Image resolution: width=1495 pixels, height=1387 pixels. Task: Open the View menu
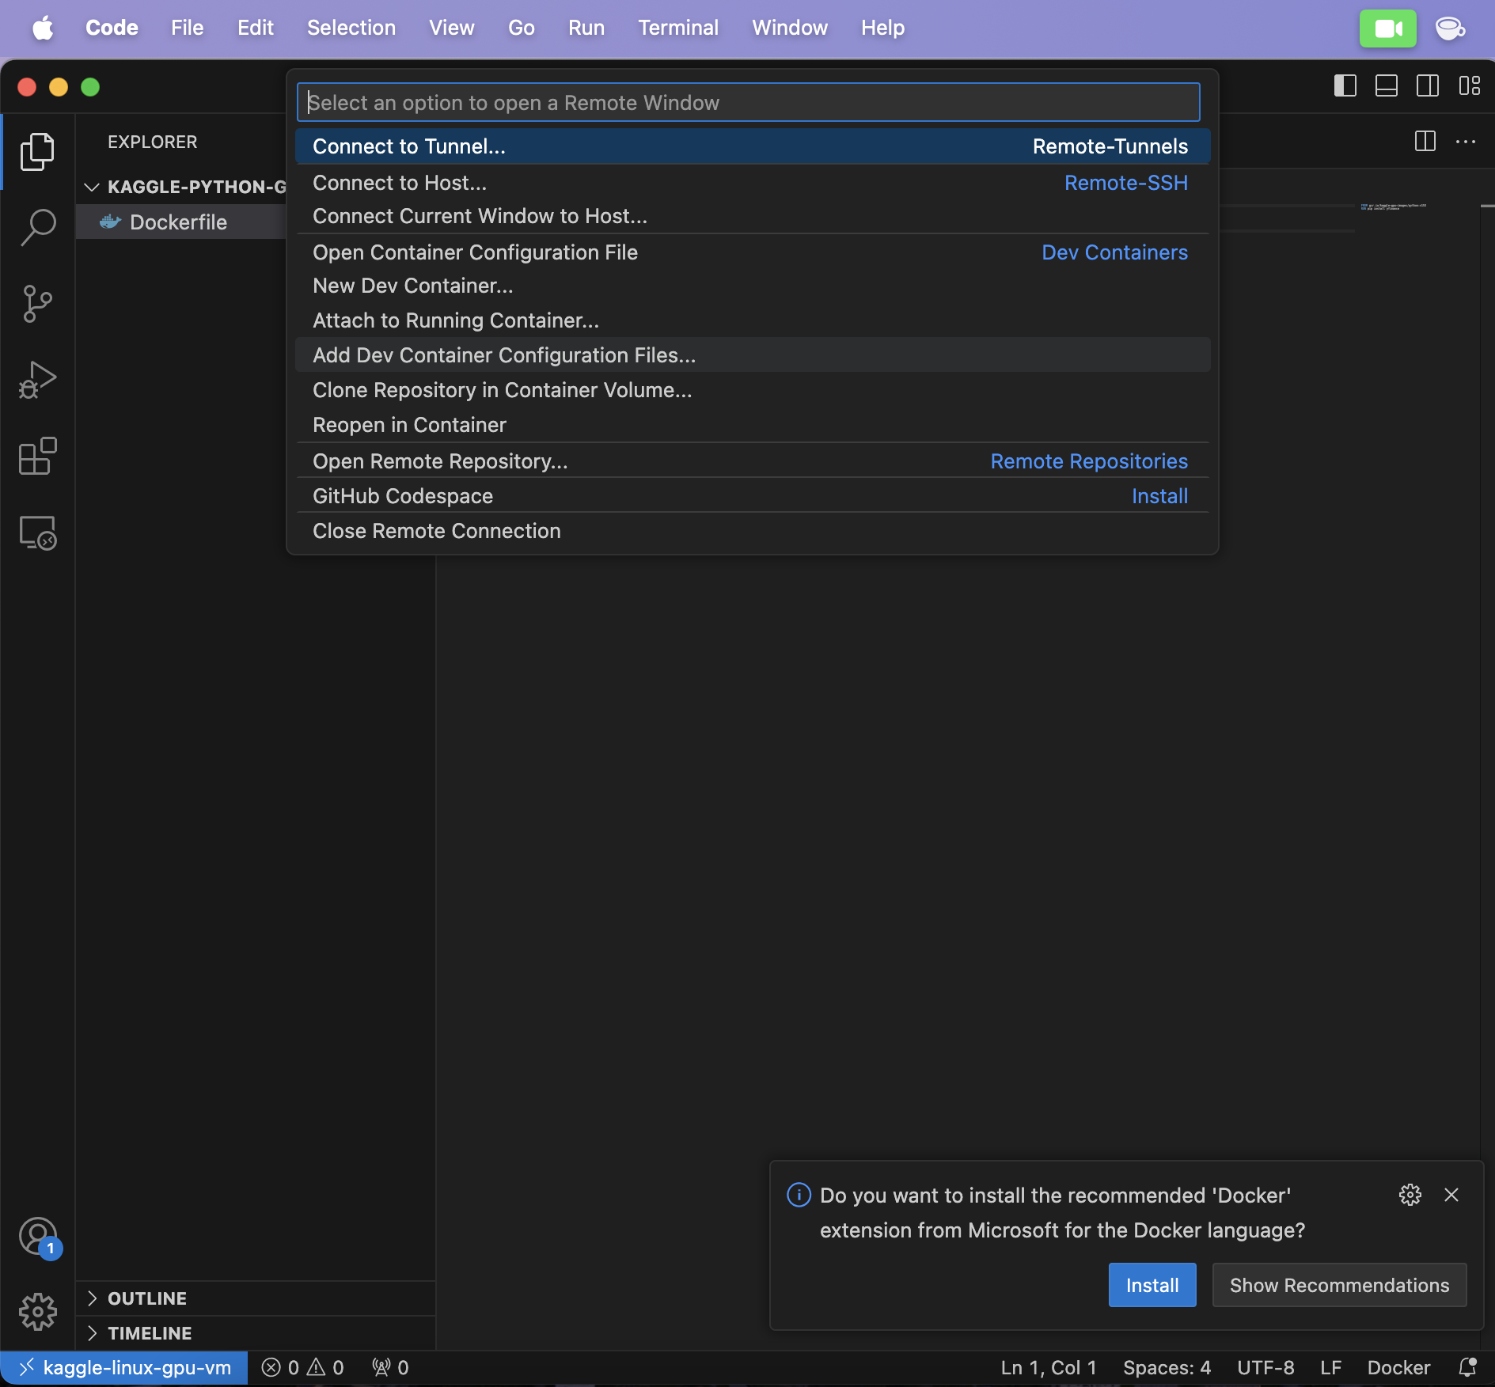pyautogui.click(x=452, y=28)
